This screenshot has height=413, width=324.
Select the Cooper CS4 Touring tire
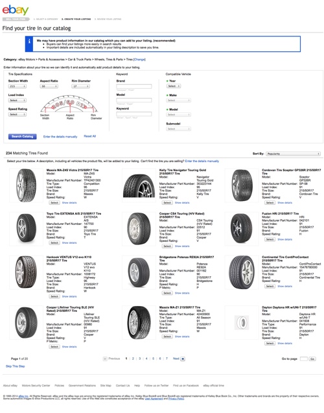[167, 246]
